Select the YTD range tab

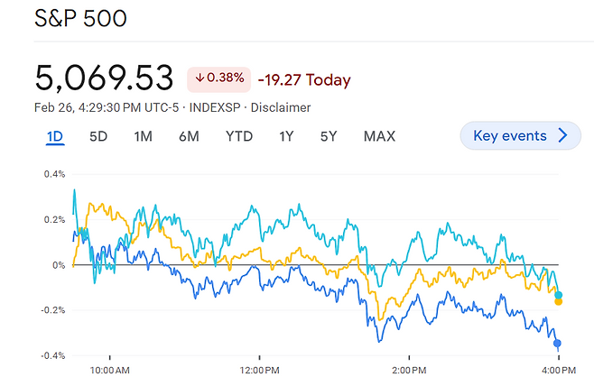pyautogui.click(x=238, y=137)
